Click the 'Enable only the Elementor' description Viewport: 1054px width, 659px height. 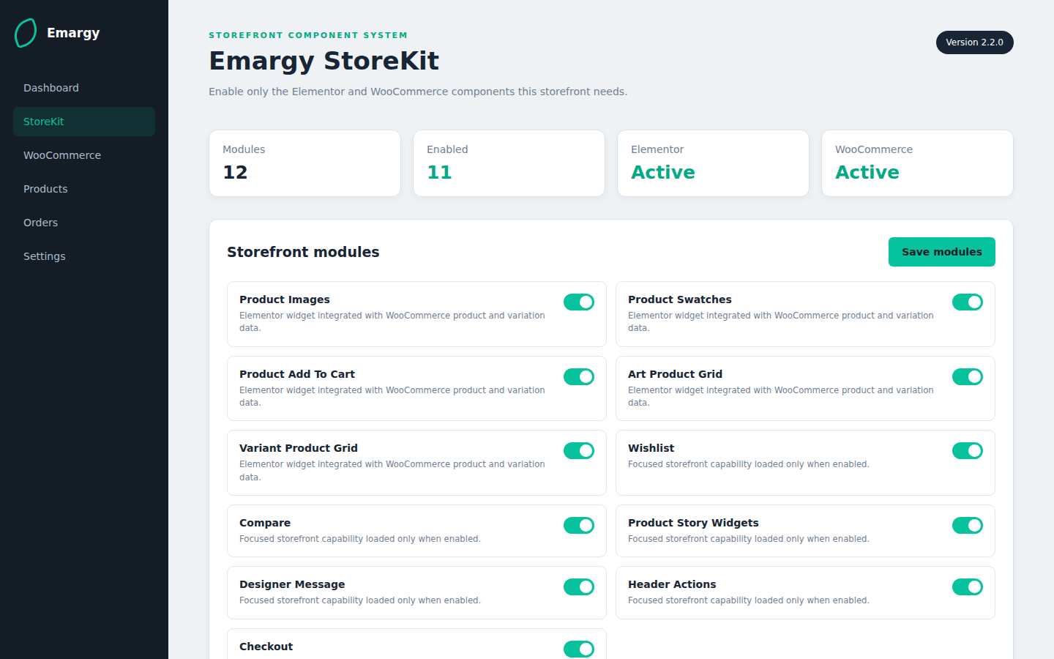pyautogui.click(x=418, y=92)
